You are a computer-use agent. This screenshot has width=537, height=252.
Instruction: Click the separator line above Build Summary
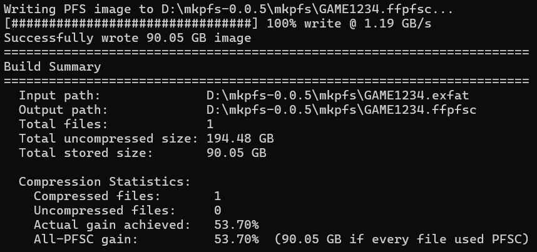tap(267, 53)
